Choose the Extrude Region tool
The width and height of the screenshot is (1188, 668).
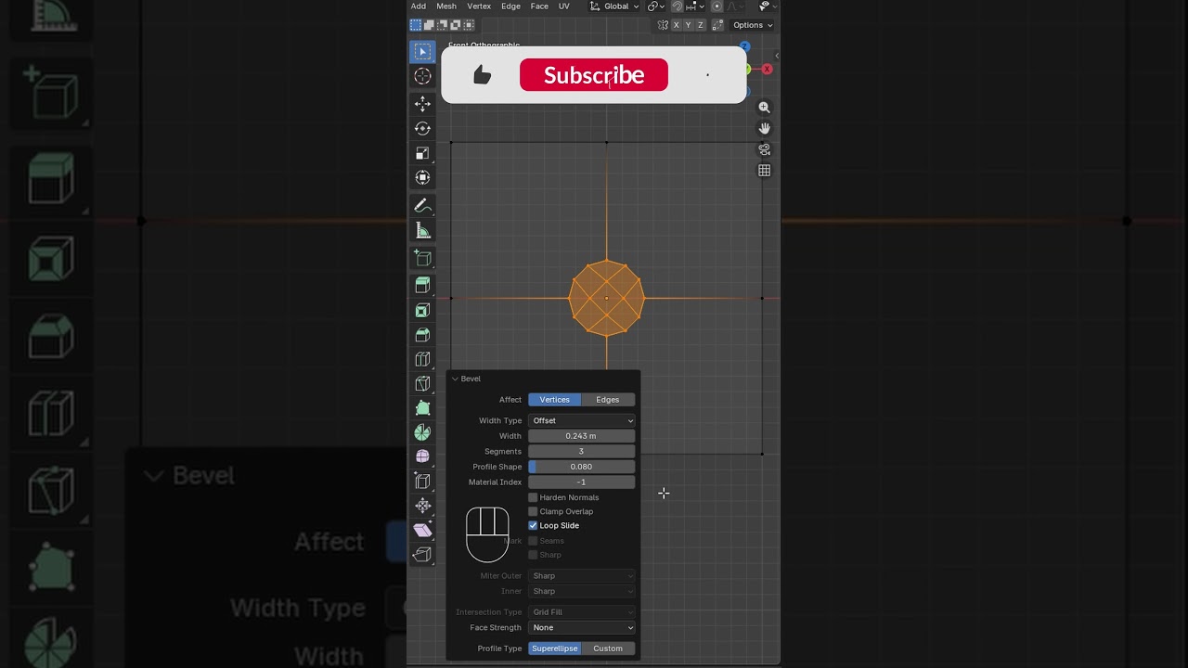point(422,286)
